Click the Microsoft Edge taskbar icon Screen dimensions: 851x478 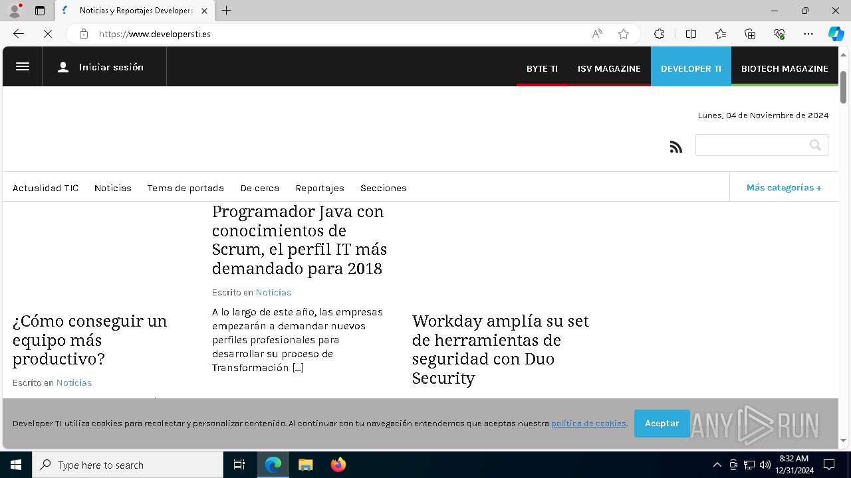[273, 465]
